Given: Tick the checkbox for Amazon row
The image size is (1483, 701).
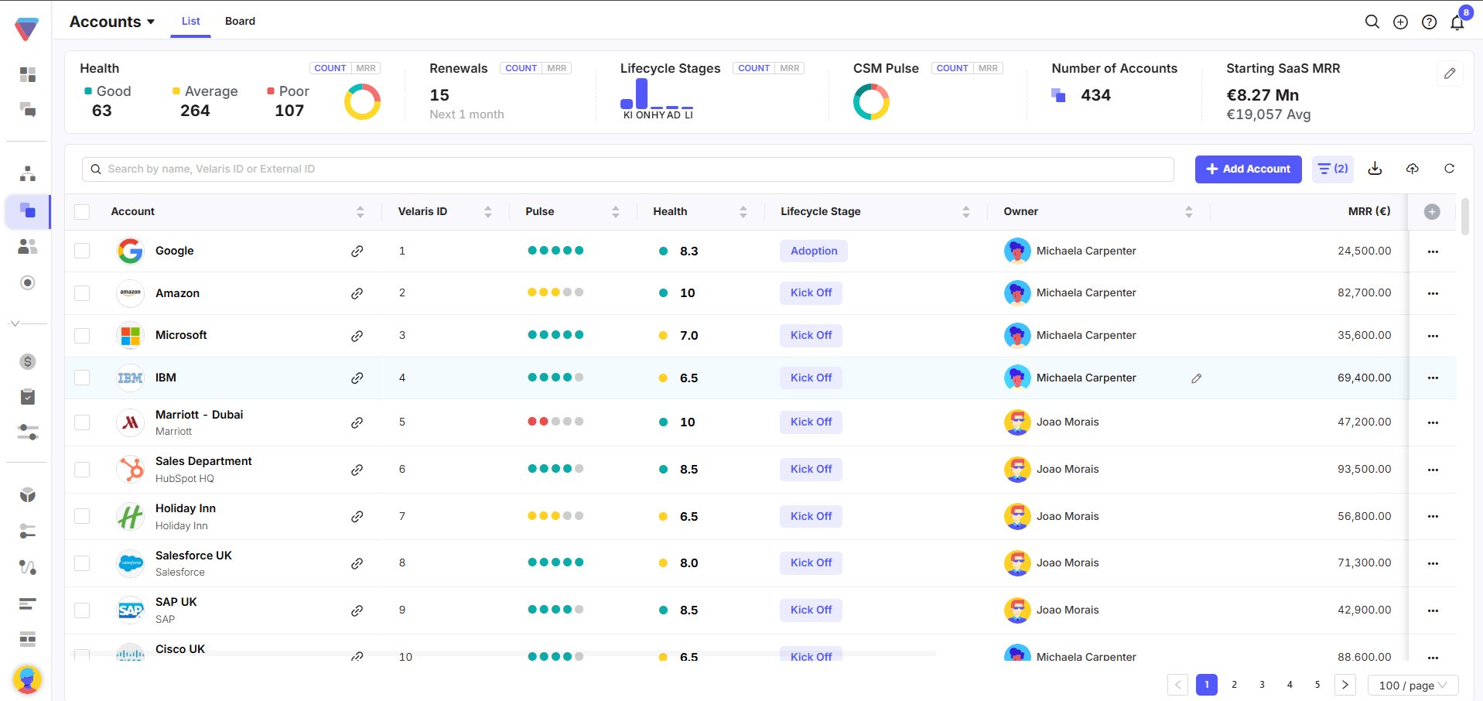Looking at the screenshot, I should 82,293.
